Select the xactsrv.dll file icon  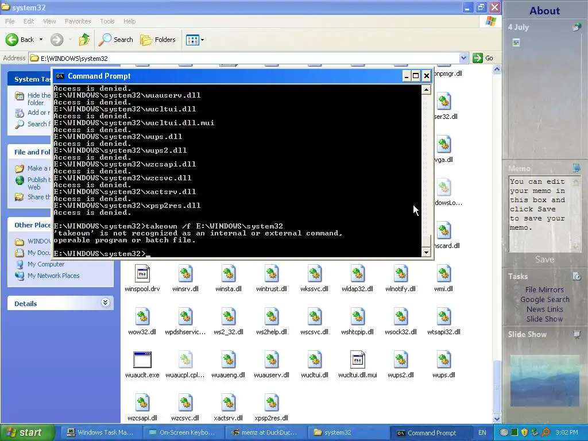(229, 403)
